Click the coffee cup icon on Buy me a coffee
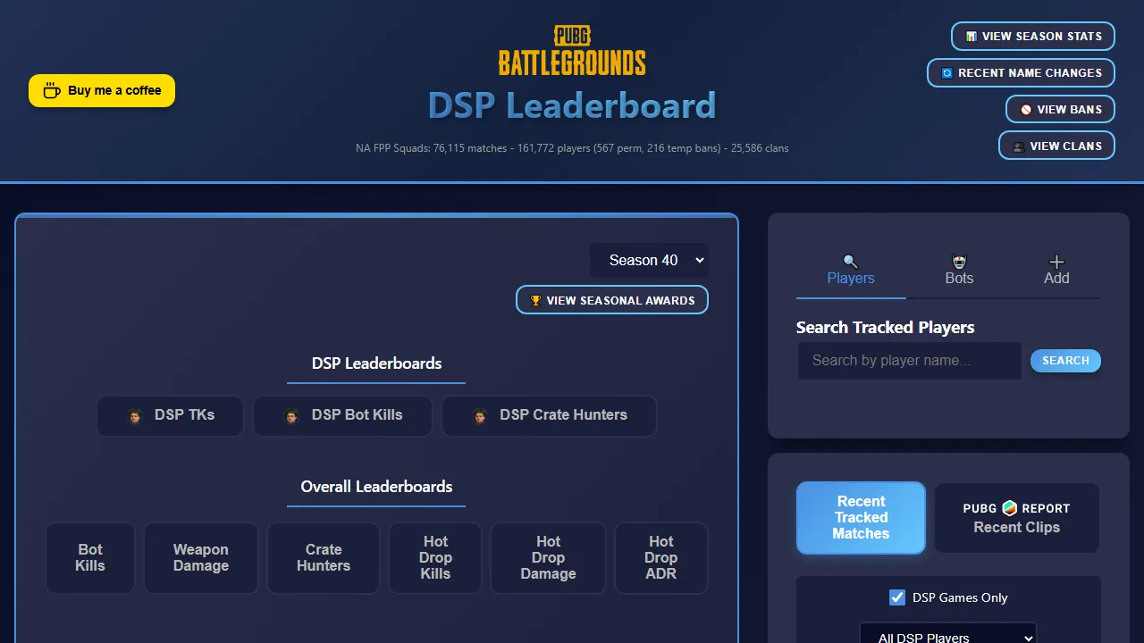 [50, 90]
